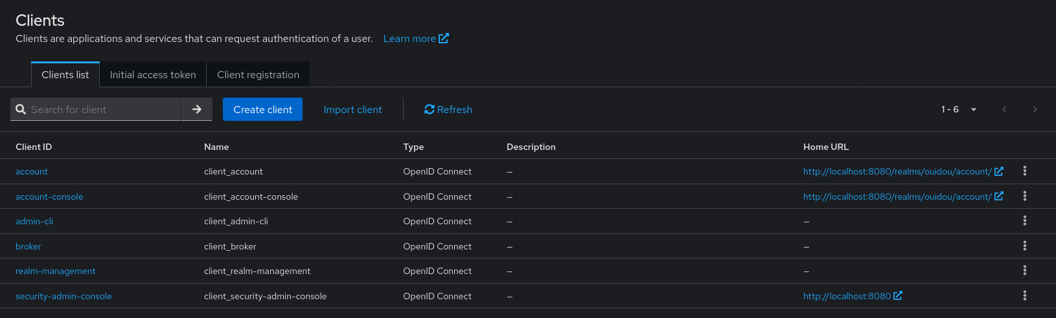The height and width of the screenshot is (318, 1056).
Task: Open the realm-management client link
Action: pyautogui.click(x=55, y=271)
